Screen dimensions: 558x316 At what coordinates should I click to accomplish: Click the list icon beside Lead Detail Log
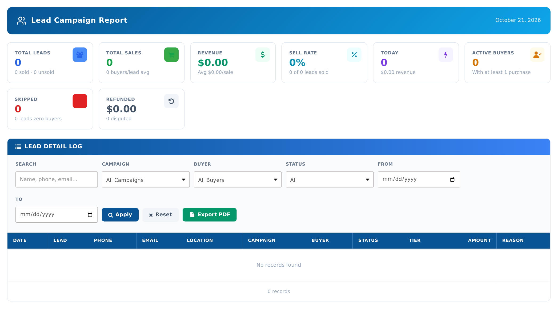[18, 147]
